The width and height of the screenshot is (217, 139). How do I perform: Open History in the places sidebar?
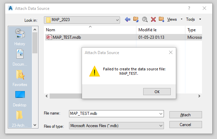[20, 37]
